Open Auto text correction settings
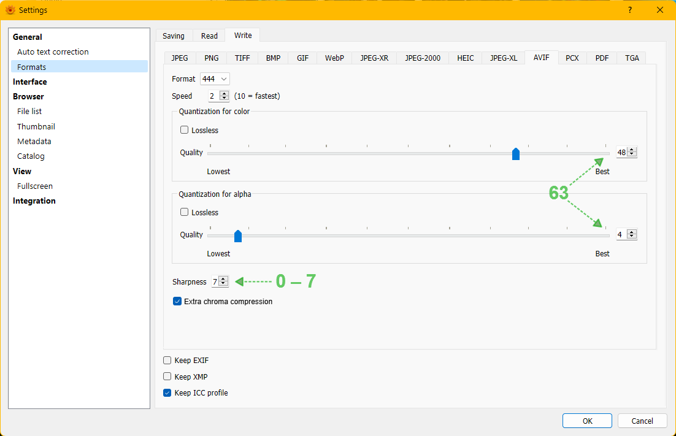This screenshot has height=436, width=676. coord(53,52)
